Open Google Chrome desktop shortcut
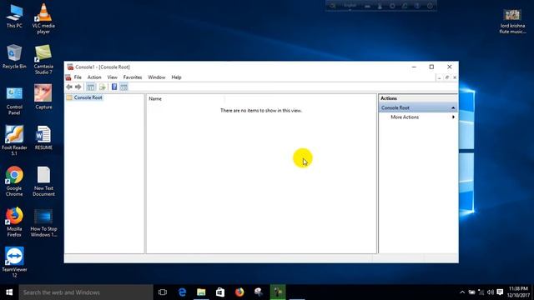This screenshot has height=300, width=534. pyautogui.click(x=14, y=181)
